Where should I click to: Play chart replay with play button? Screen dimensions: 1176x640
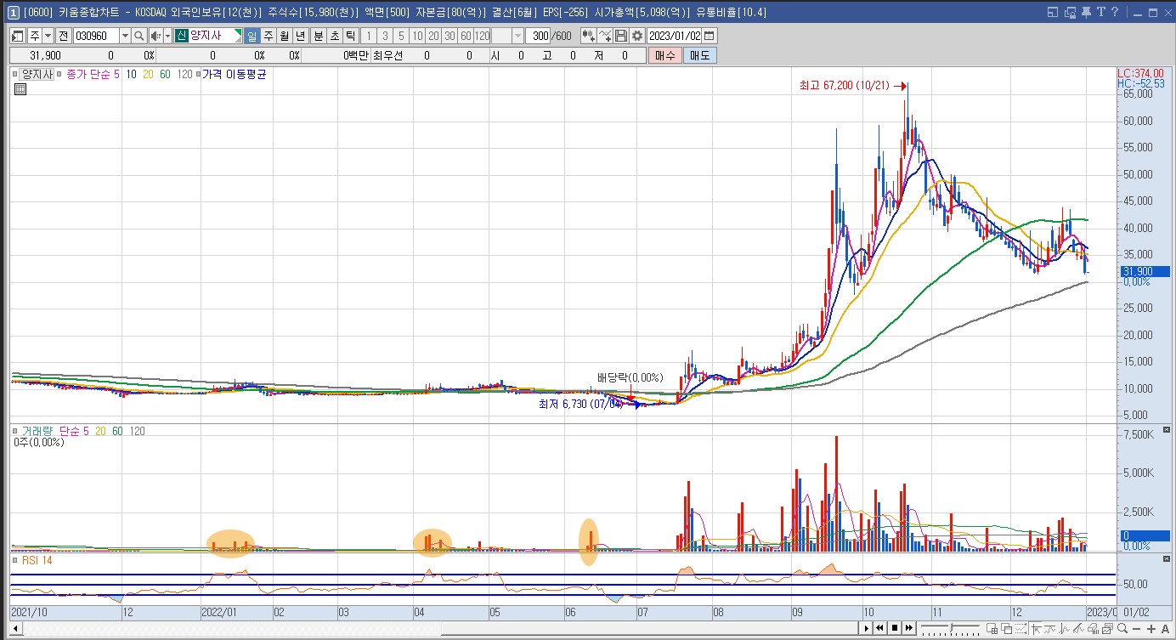click(x=866, y=628)
